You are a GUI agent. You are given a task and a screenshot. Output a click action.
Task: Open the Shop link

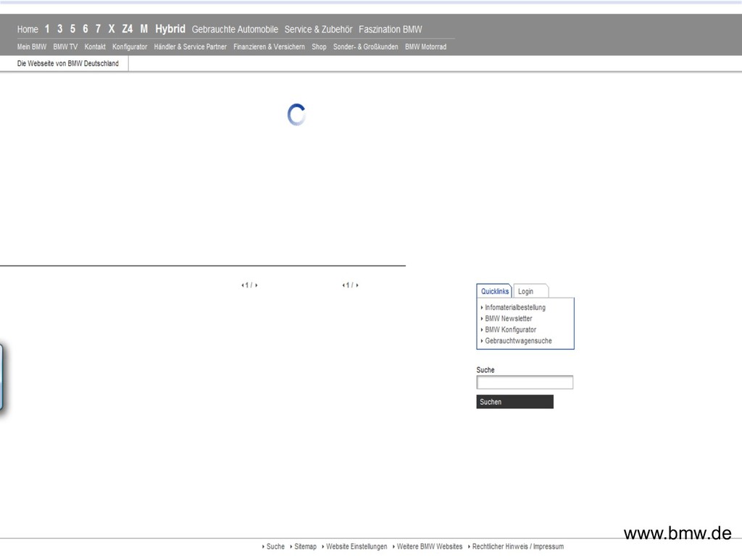tap(319, 47)
